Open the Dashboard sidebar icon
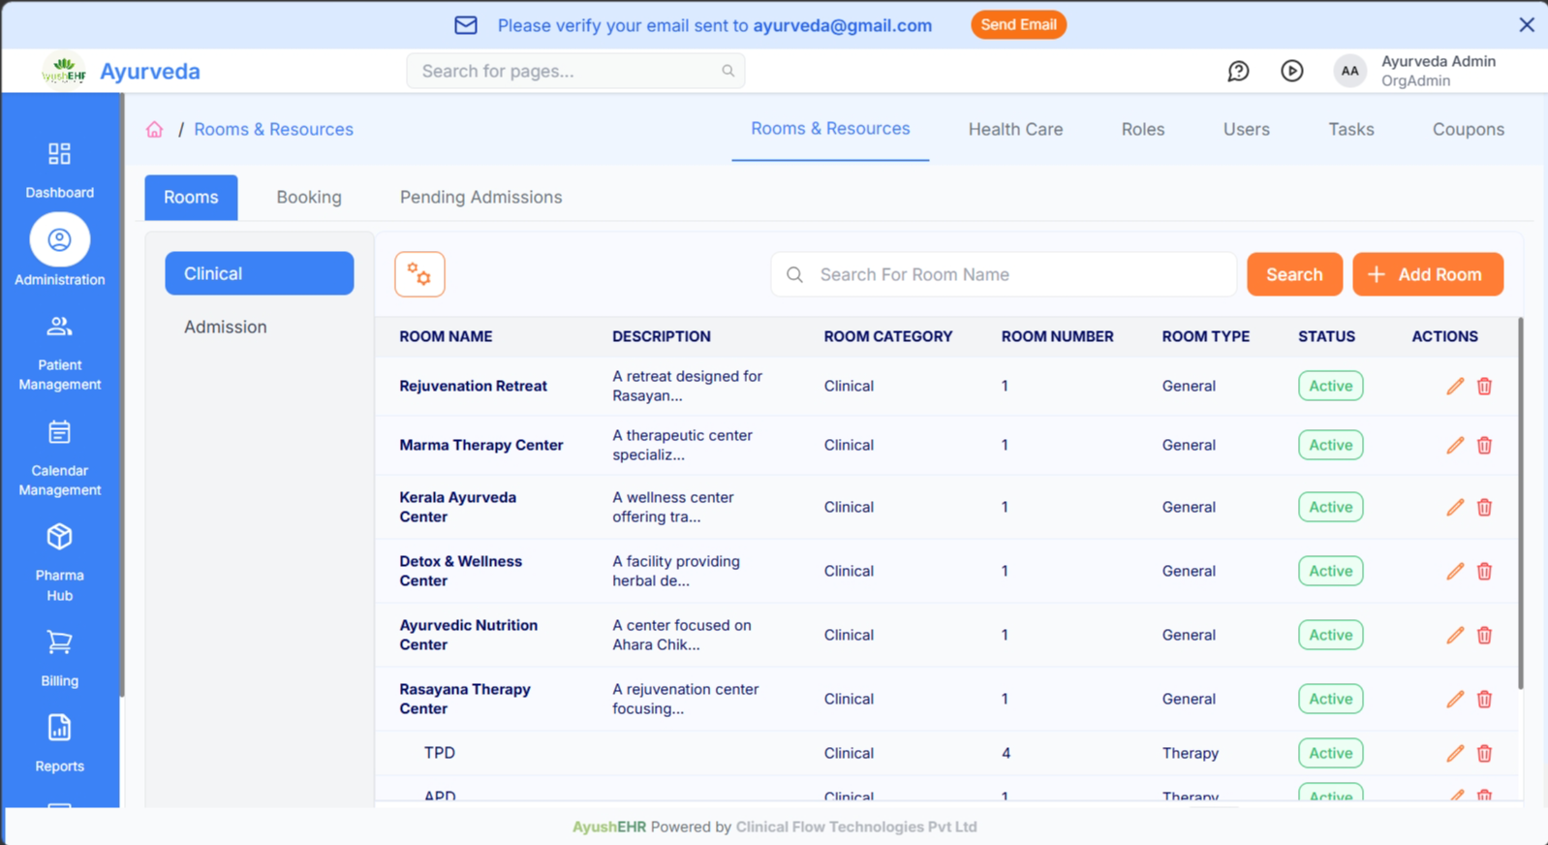The image size is (1548, 845). 59,154
